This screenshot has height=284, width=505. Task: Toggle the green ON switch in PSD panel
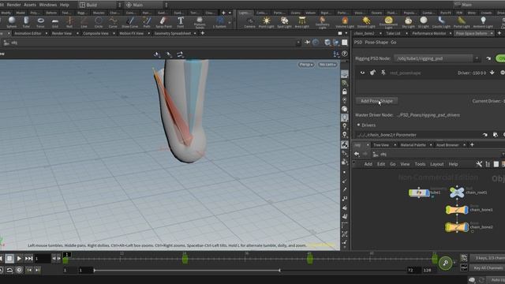(500, 58)
